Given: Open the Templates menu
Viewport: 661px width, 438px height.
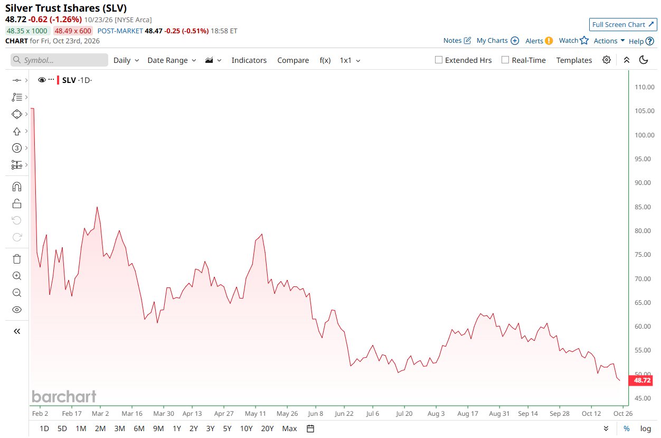Looking at the screenshot, I should [x=574, y=60].
